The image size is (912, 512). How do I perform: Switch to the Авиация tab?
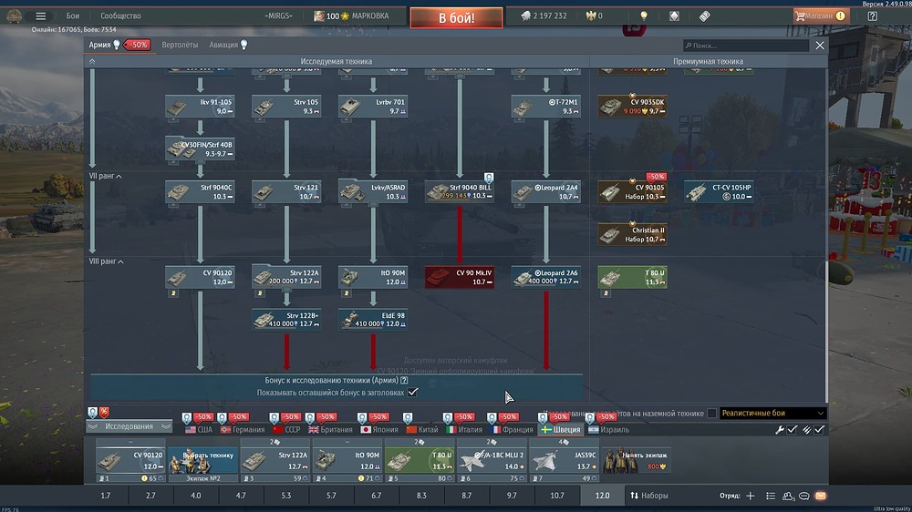[x=228, y=45]
